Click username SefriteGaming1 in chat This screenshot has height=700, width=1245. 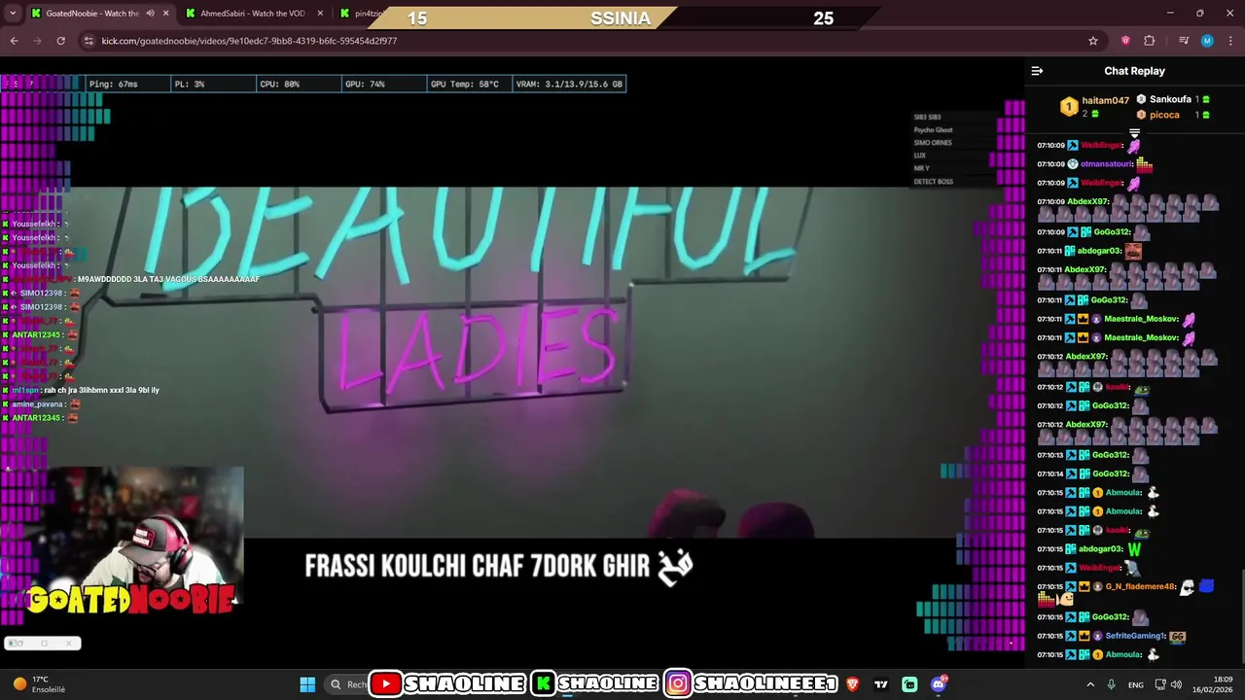[x=1135, y=636]
